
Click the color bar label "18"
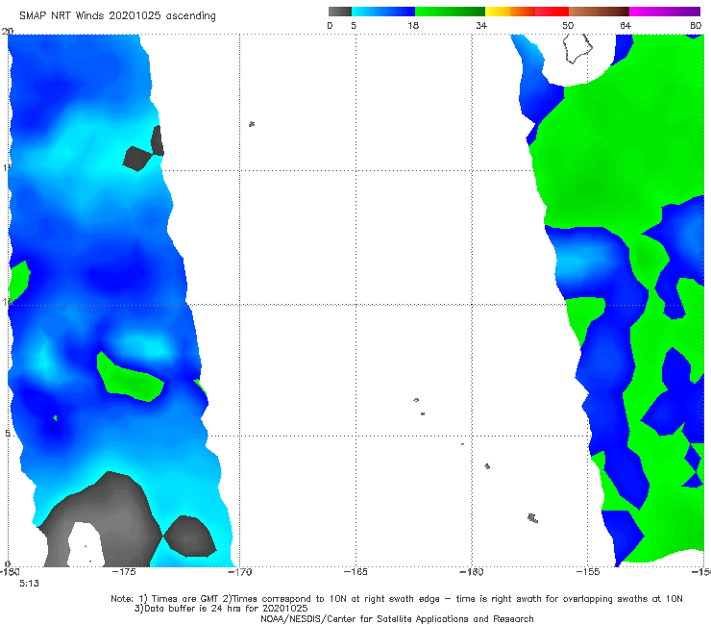pos(413,25)
